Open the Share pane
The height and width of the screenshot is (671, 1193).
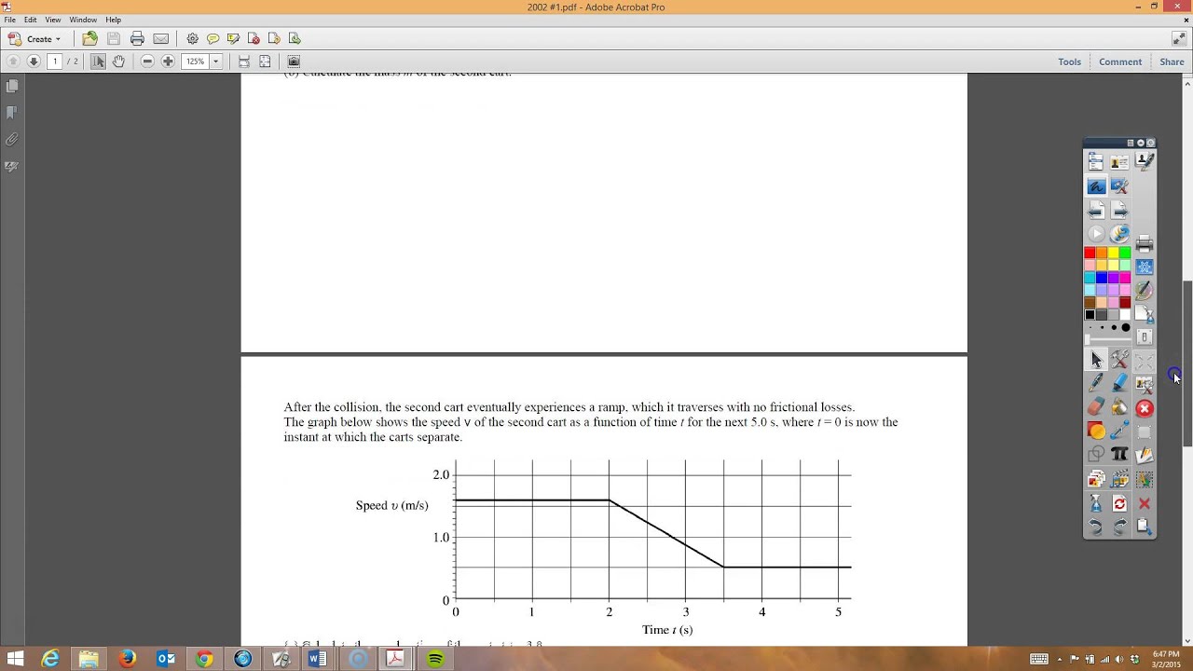1172,62
